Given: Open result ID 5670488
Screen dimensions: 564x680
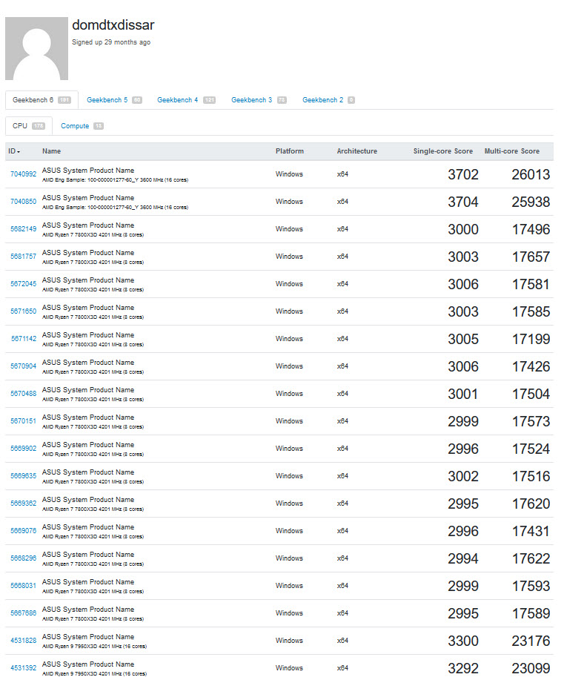Looking at the screenshot, I should tap(24, 394).
